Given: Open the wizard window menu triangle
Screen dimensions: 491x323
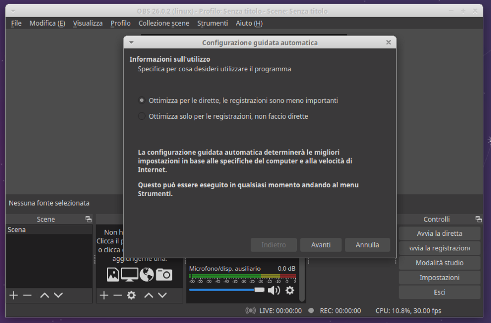Looking at the screenshot, I should click(131, 42).
